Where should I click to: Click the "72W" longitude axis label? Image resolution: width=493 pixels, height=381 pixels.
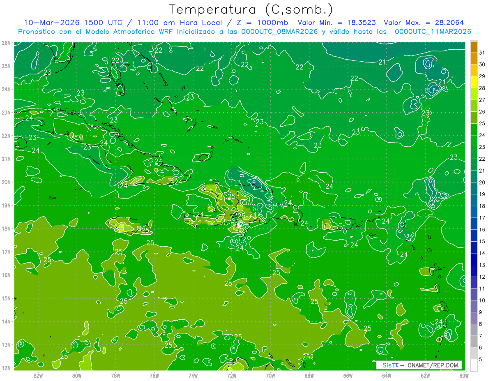tap(231, 375)
